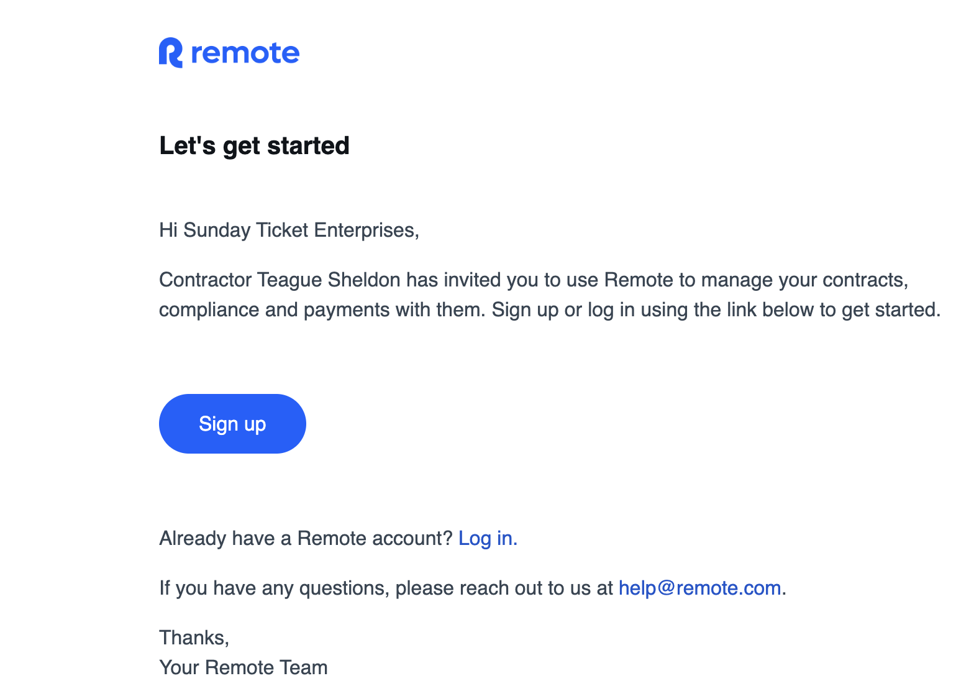Click the "Hi Sunday Ticket Enterprises," greeting
Image resolution: width=974 pixels, height=686 pixels.
click(289, 230)
